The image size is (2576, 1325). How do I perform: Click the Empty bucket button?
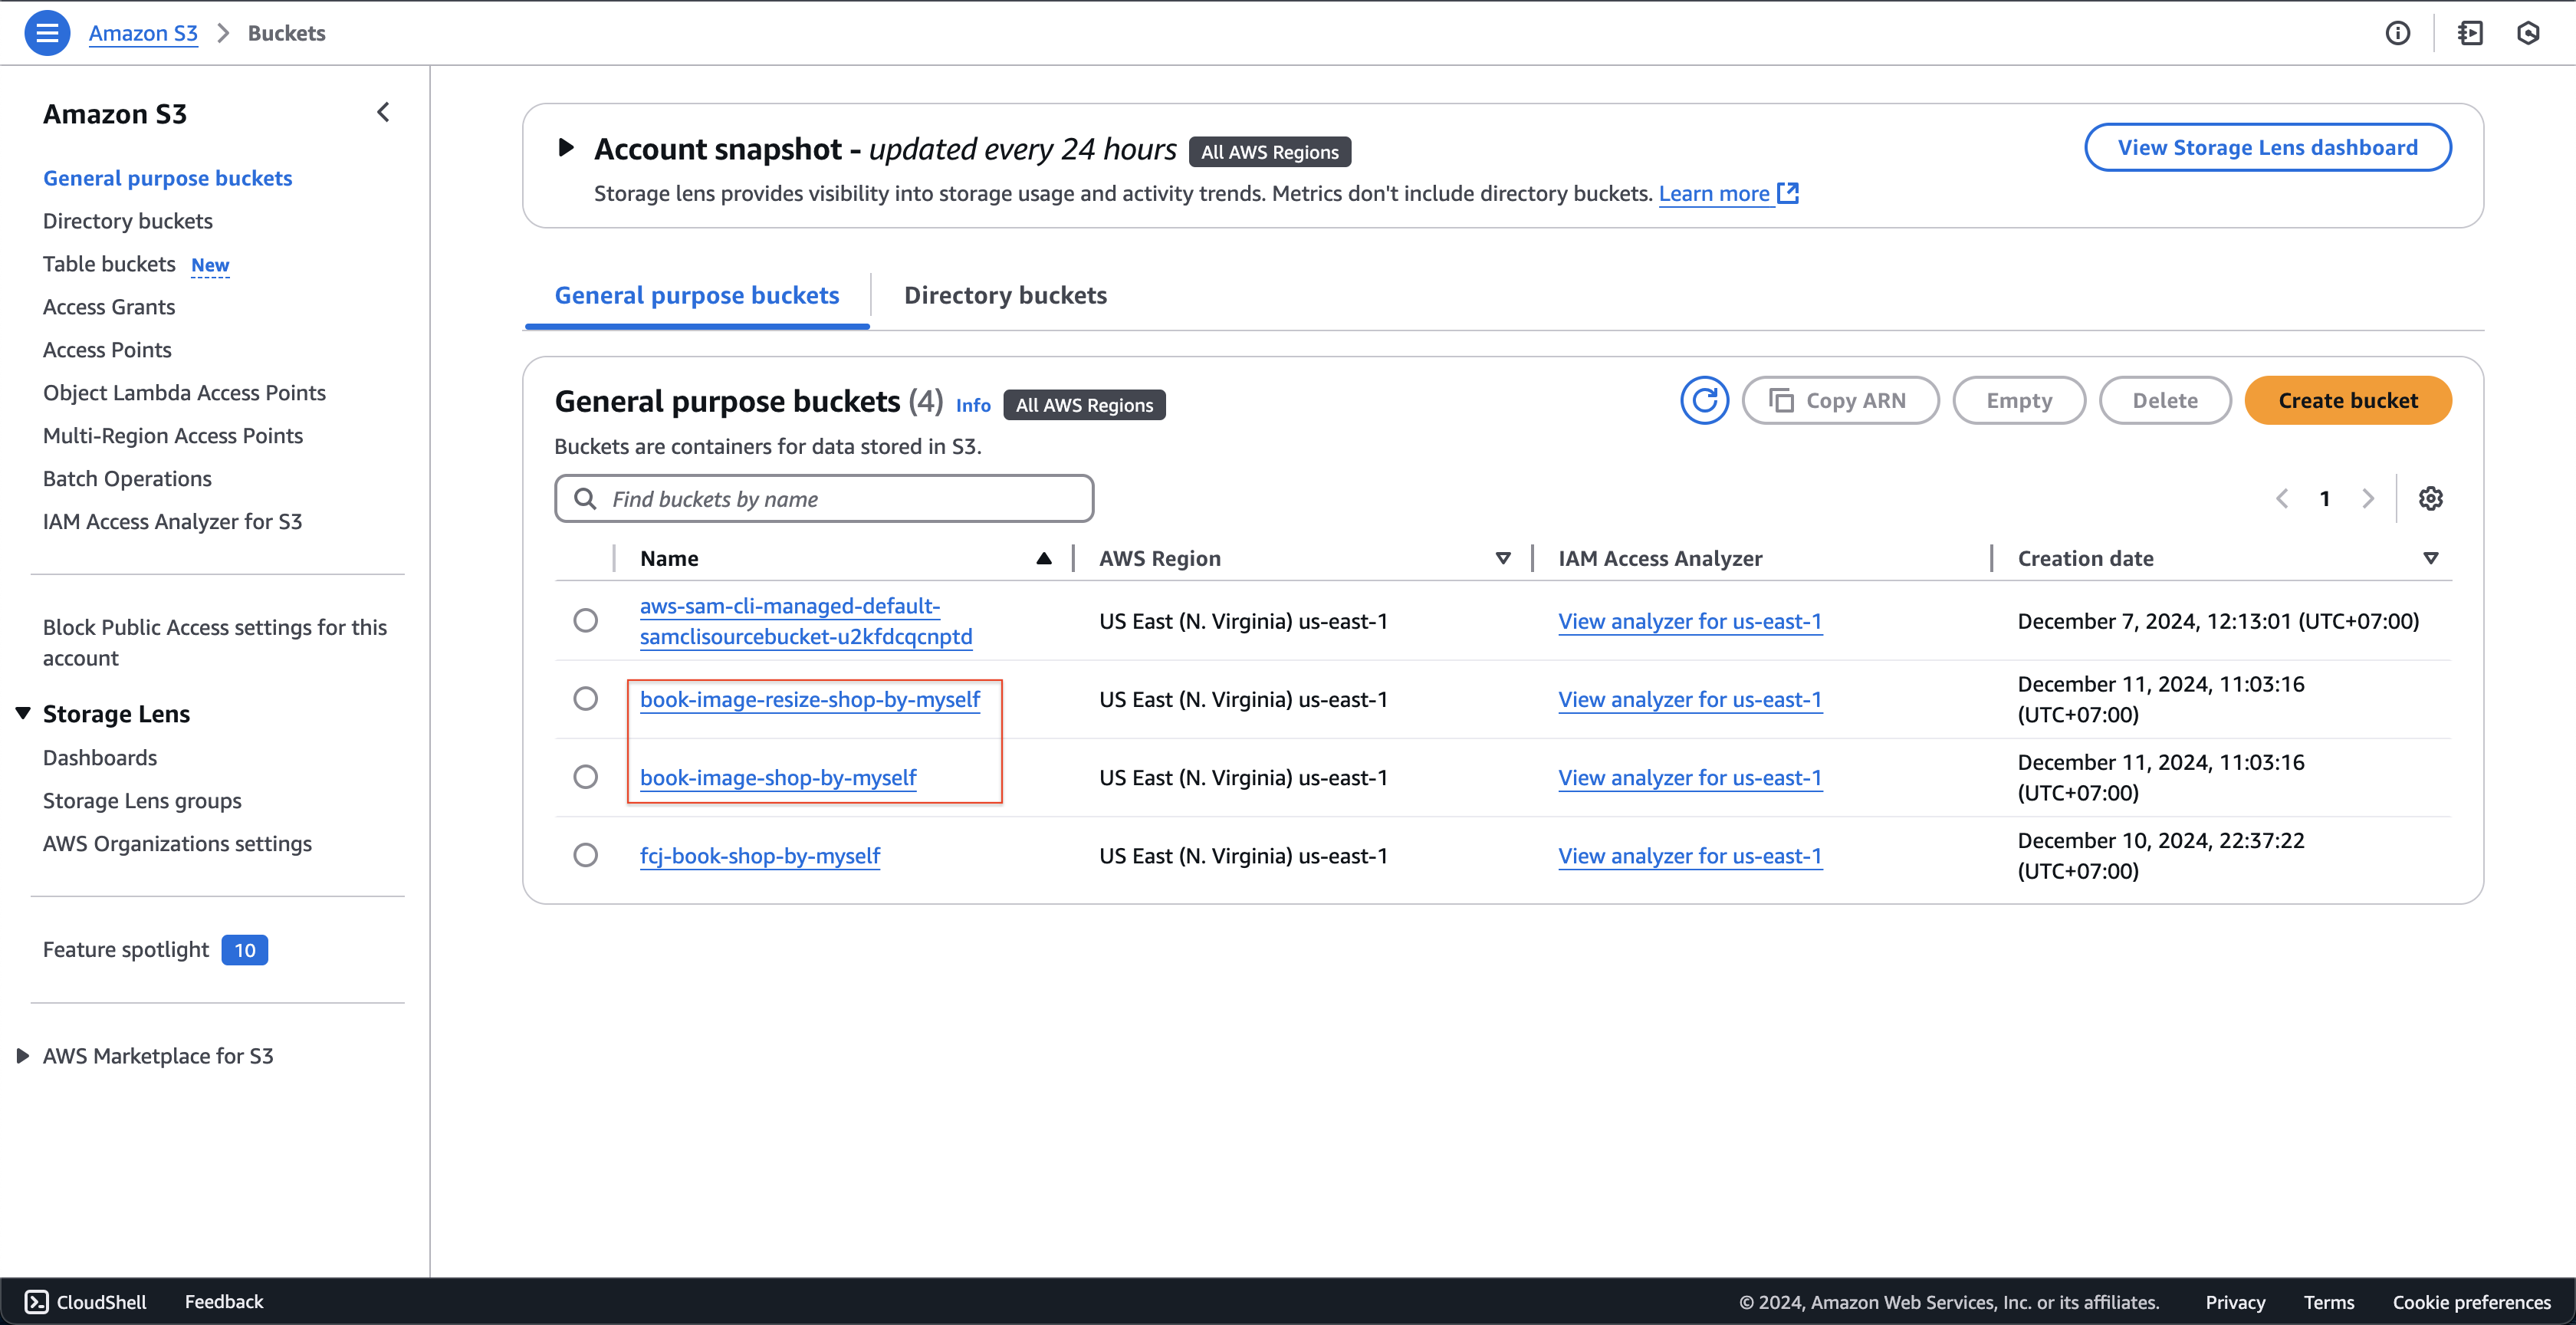[2019, 400]
